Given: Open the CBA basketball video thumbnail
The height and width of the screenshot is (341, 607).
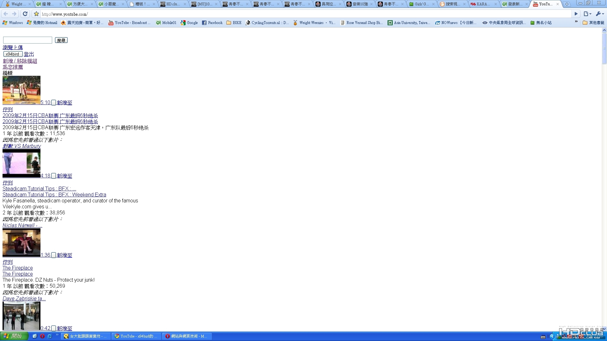Looking at the screenshot, I should point(21,90).
